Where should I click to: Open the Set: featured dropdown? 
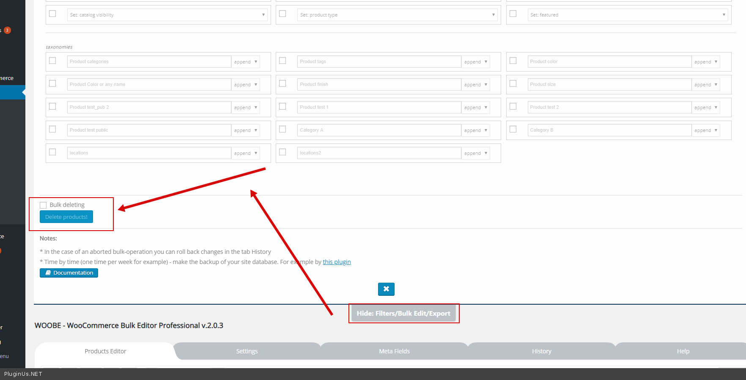(628, 15)
